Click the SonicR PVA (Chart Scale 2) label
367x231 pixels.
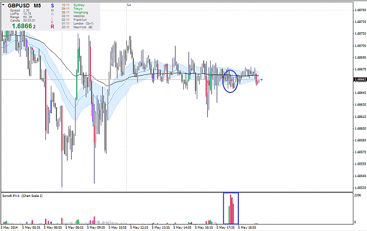tap(22, 196)
